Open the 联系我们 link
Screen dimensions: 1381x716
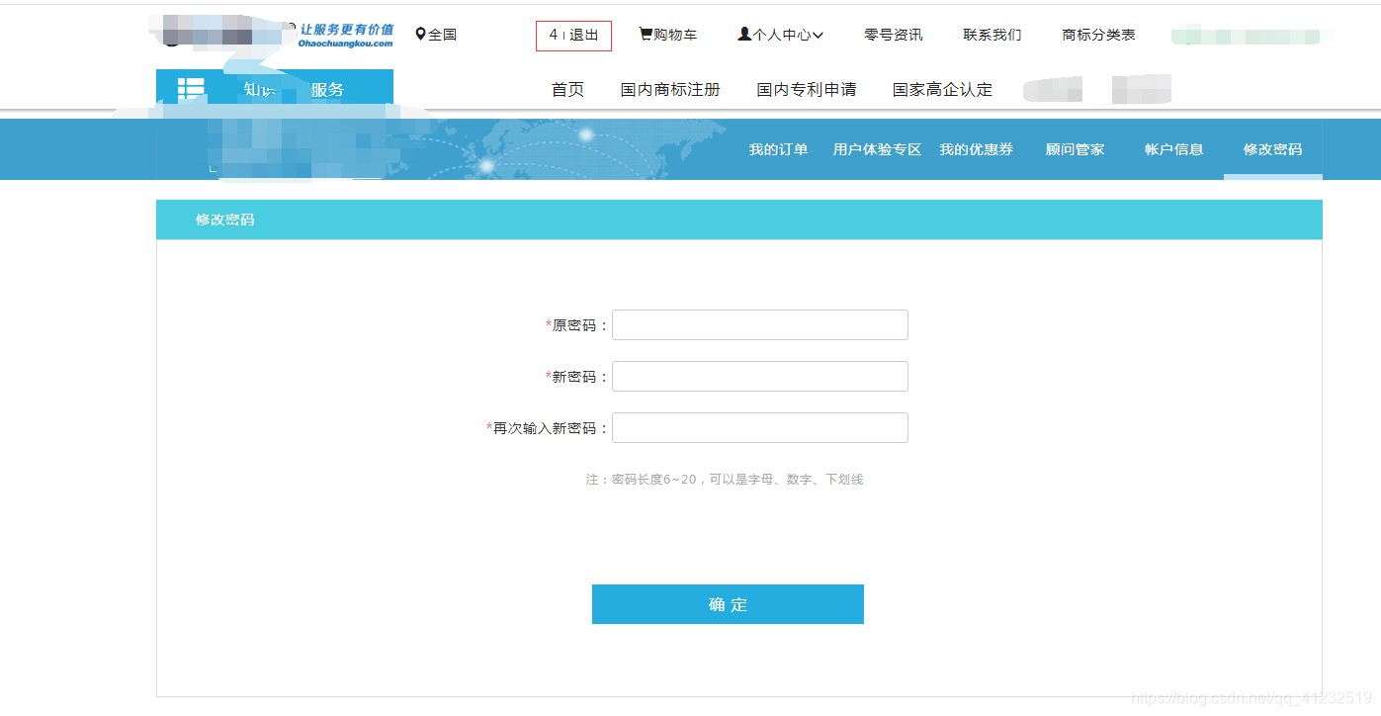(x=993, y=35)
